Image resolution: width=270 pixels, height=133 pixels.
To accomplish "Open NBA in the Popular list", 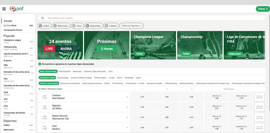I will coord(18,66).
